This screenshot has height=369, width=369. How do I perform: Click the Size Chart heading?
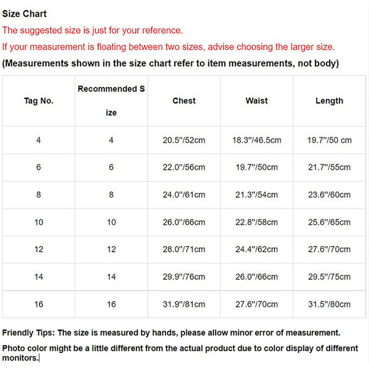(x=25, y=14)
